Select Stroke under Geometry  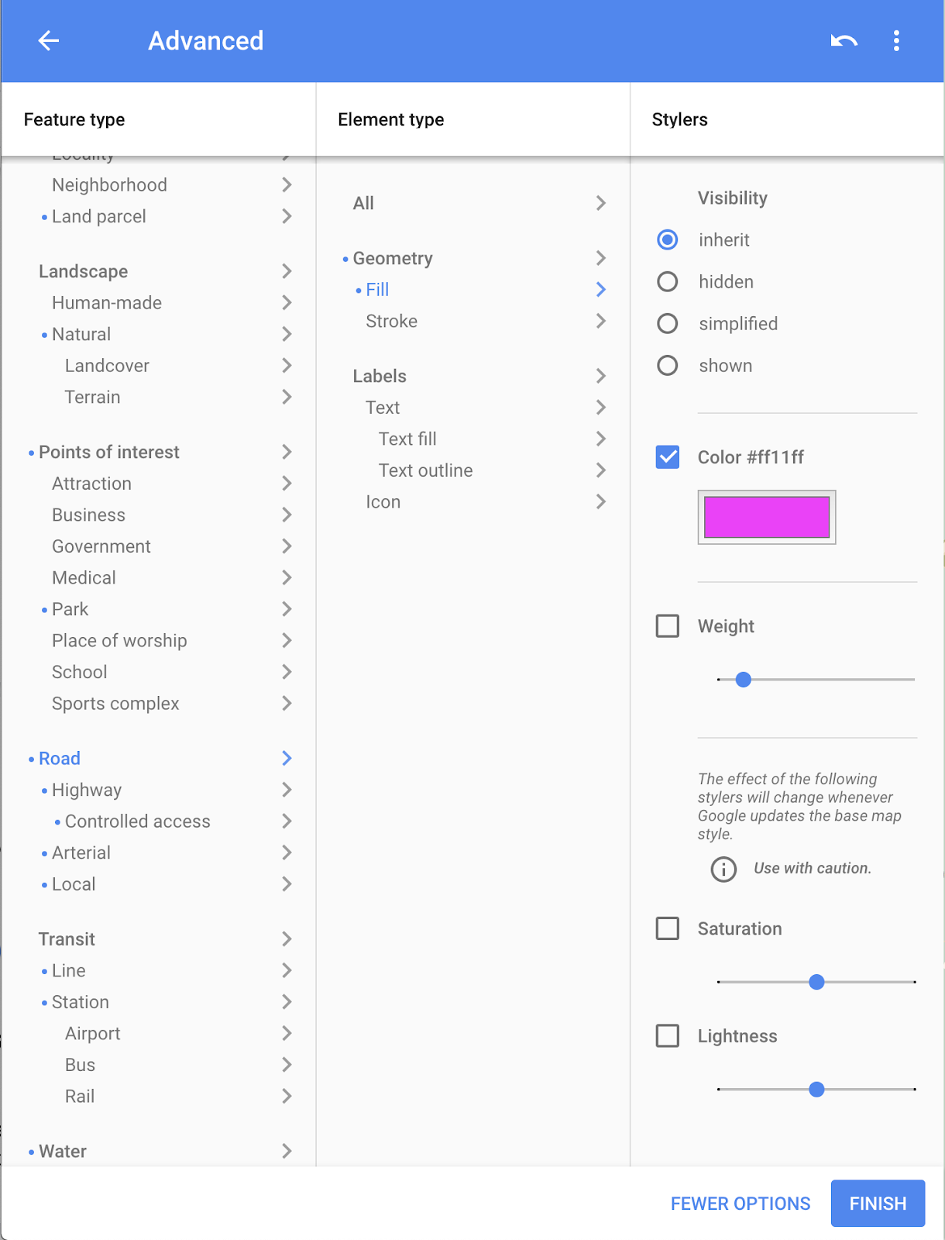(392, 321)
